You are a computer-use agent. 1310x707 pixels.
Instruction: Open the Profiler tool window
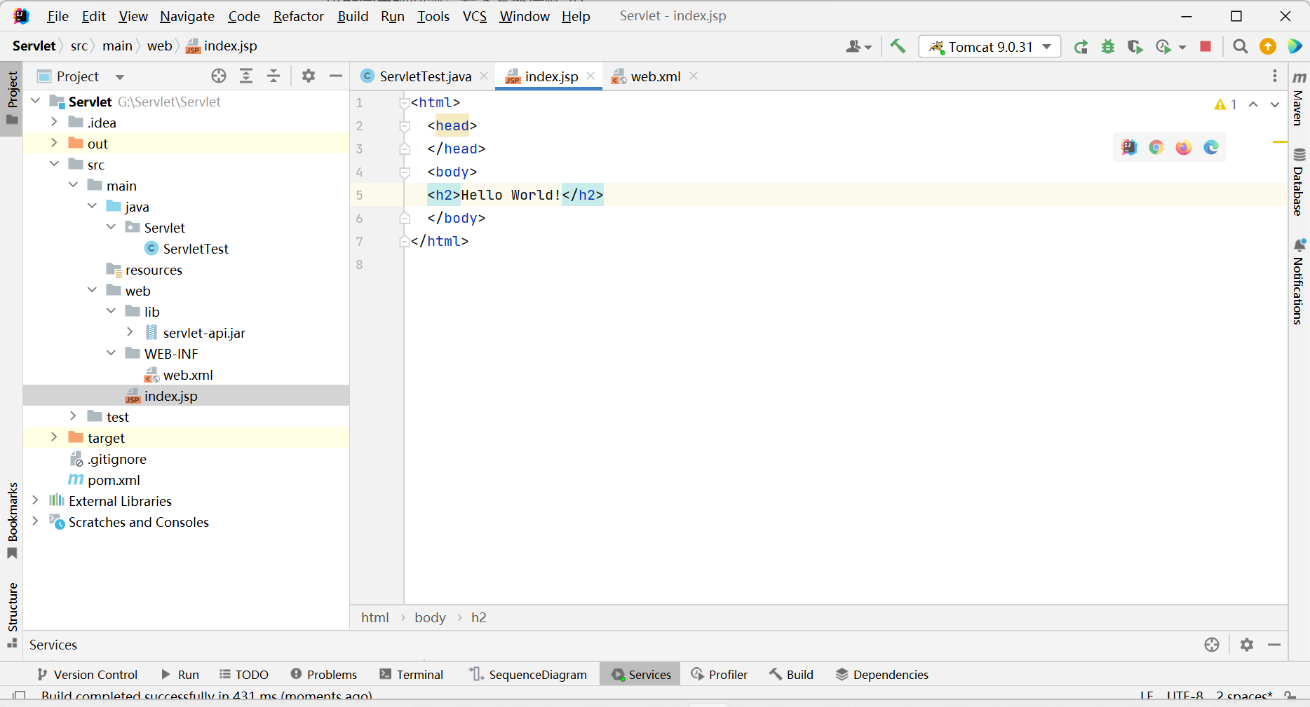coord(720,674)
